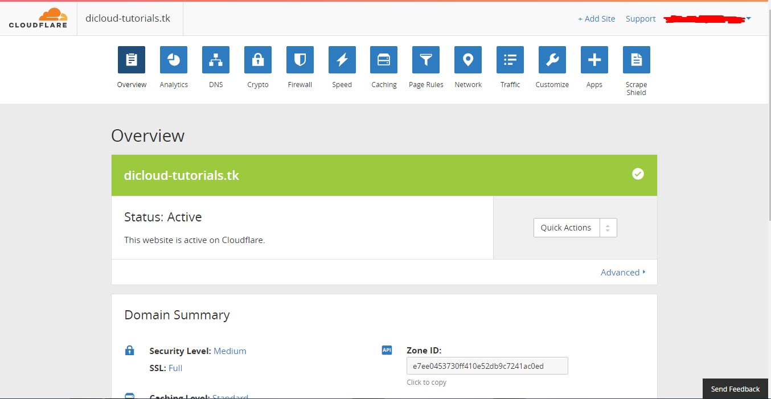Copy the Zone ID from its field
The image size is (771, 399).
(487, 365)
